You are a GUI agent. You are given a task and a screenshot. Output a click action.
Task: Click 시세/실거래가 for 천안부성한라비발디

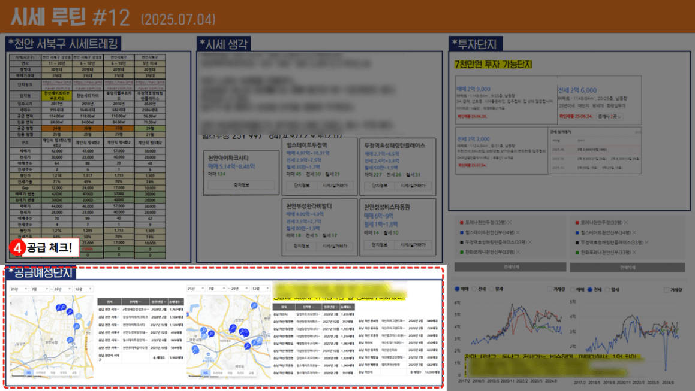point(336,245)
